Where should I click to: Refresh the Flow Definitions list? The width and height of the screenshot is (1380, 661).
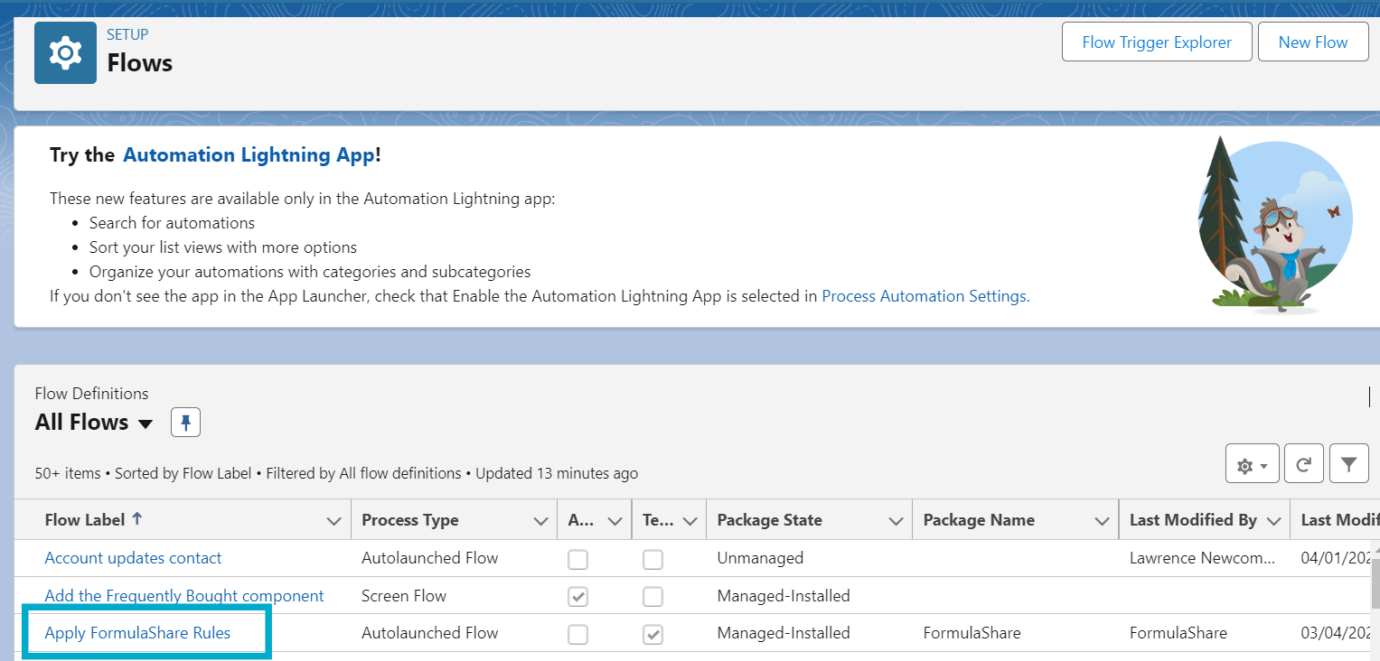1303,463
